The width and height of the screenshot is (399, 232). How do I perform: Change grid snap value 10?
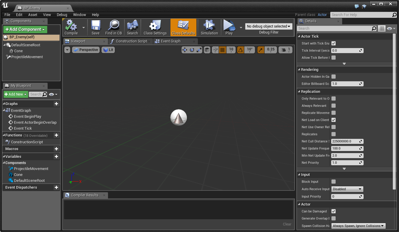click(x=231, y=50)
